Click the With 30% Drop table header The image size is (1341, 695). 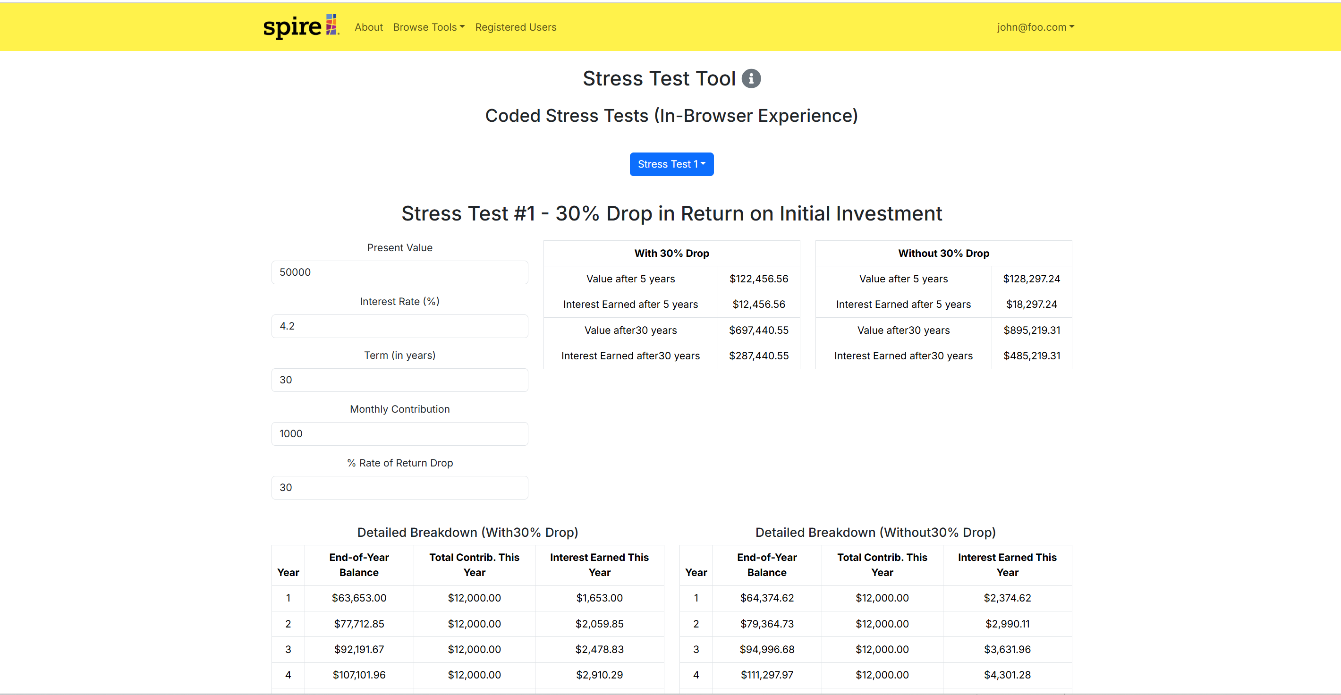[x=671, y=253]
